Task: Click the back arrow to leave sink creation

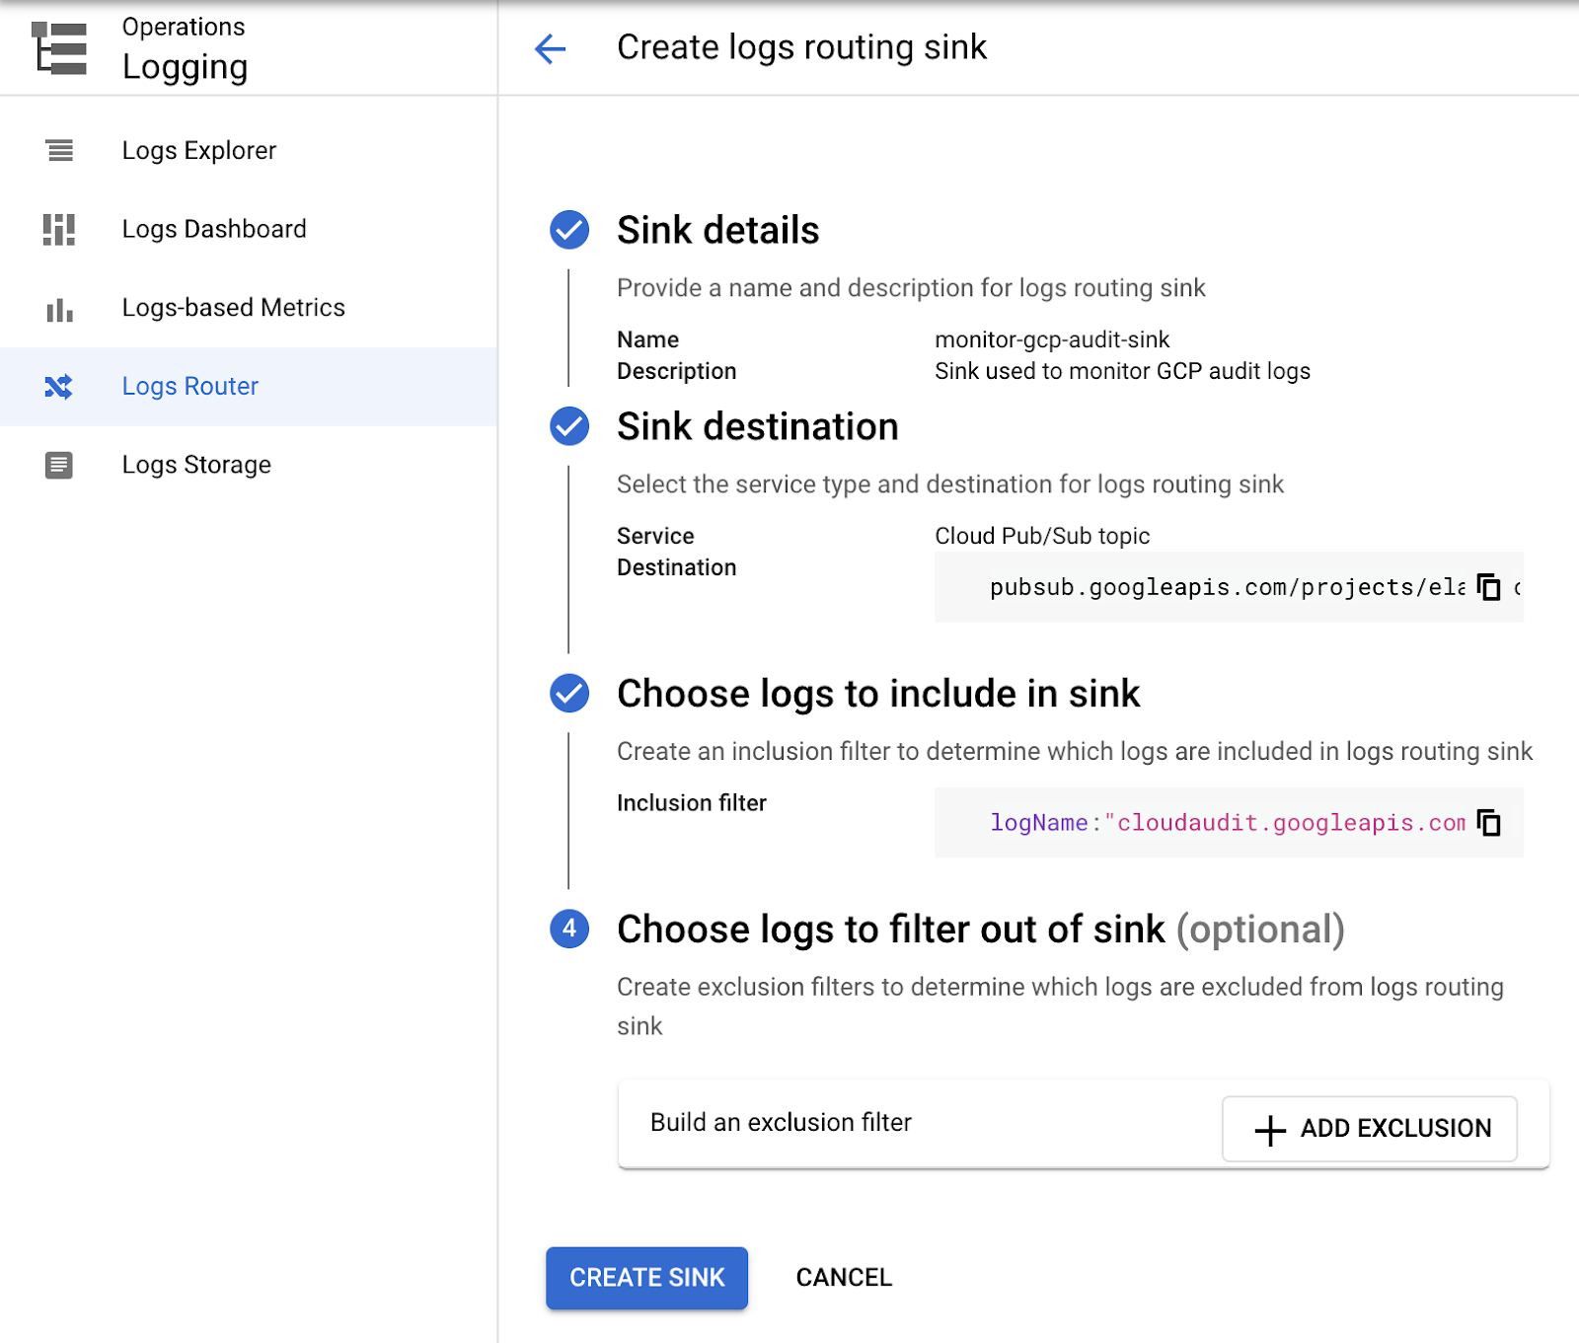Action: [x=550, y=48]
